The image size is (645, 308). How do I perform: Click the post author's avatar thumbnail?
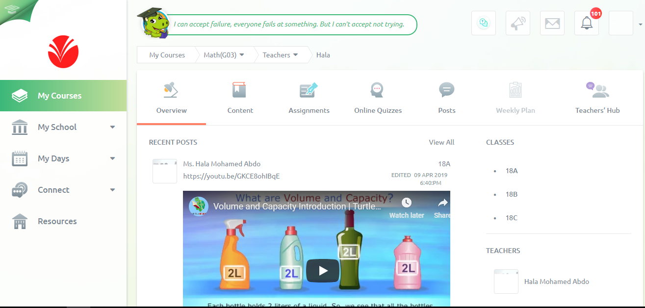(x=165, y=171)
